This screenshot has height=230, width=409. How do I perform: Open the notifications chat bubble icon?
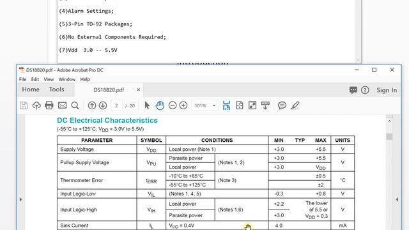pos(353,90)
